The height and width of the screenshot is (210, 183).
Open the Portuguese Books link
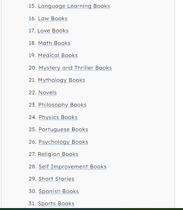click(x=63, y=129)
